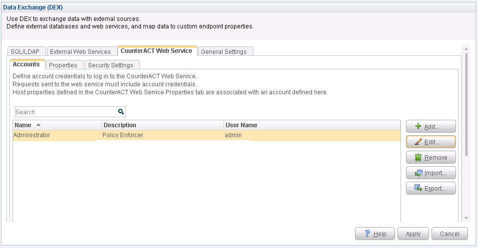The image size is (478, 248).
Task: Click the Import arrow icon
Action: point(418,173)
